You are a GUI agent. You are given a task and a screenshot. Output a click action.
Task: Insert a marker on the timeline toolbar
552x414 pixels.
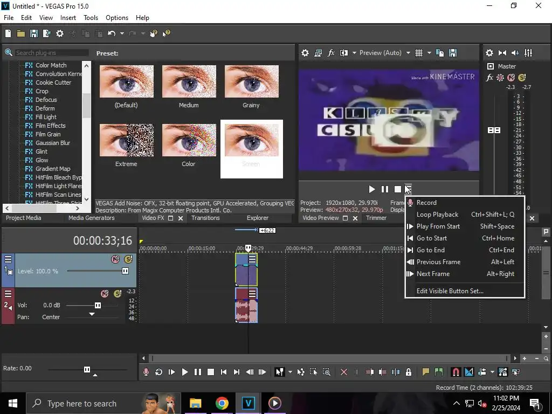pyautogui.click(x=426, y=372)
